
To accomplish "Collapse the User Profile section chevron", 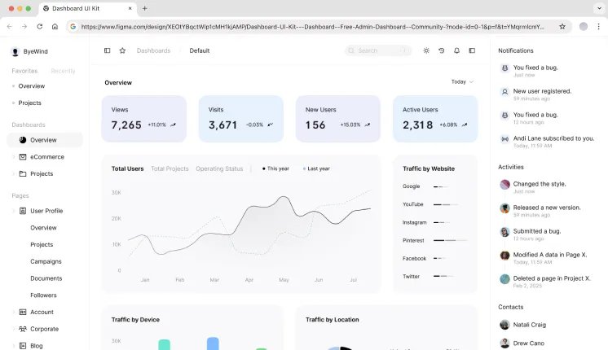I will pos(14,211).
